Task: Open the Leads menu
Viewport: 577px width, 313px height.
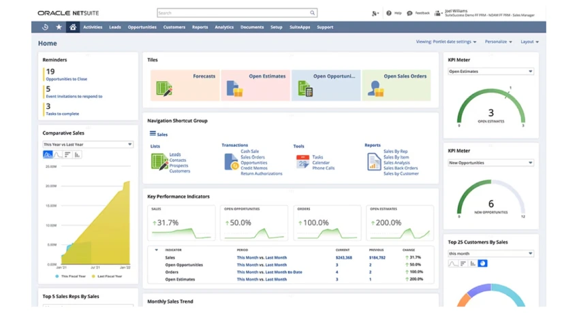Action: (x=115, y=27)
